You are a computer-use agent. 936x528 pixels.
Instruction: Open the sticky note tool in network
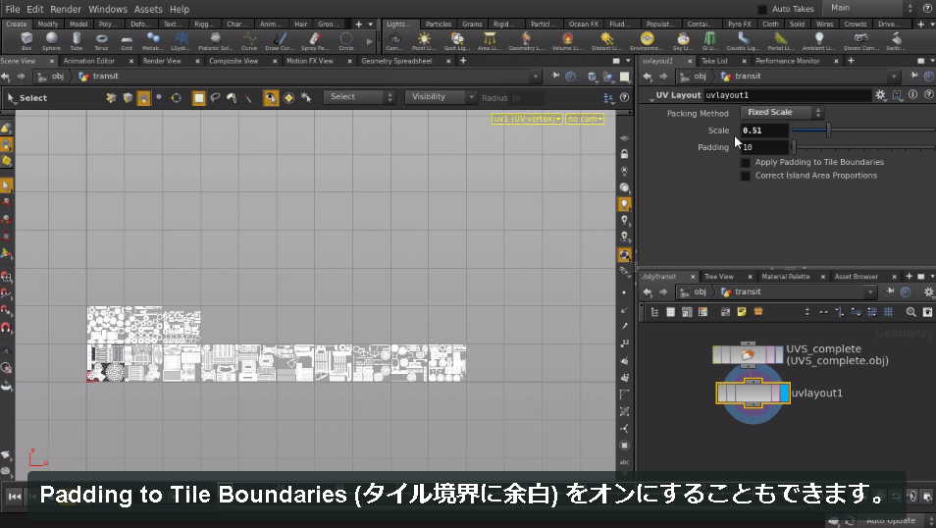(x=742, y=312)
